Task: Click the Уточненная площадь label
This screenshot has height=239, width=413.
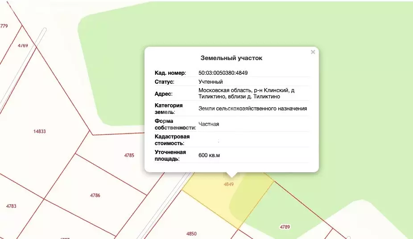Action: click(x=170, y=155)
